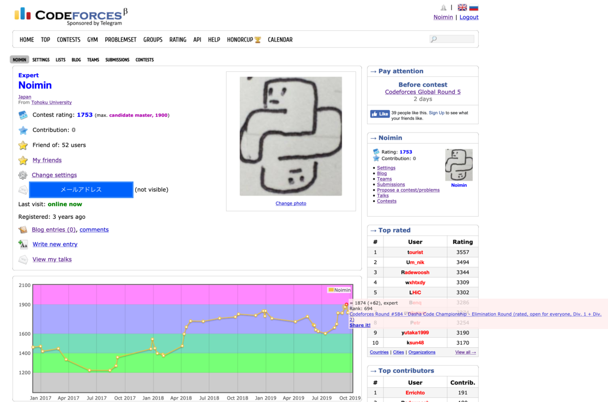Open the GYM menu item
This screenshot has width=608, height=402.
coord(92,39)
